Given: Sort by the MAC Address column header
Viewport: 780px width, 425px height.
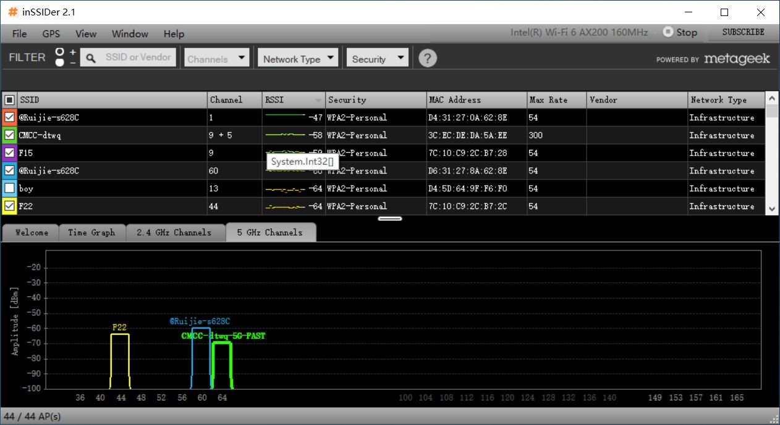Looking at the screenshot, I should coord(477,100).
